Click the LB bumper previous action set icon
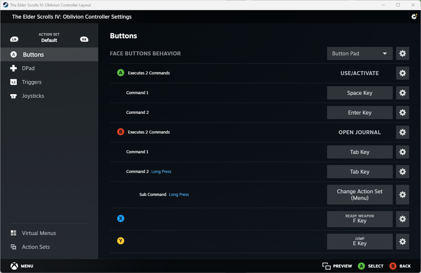 click(14, 39)
